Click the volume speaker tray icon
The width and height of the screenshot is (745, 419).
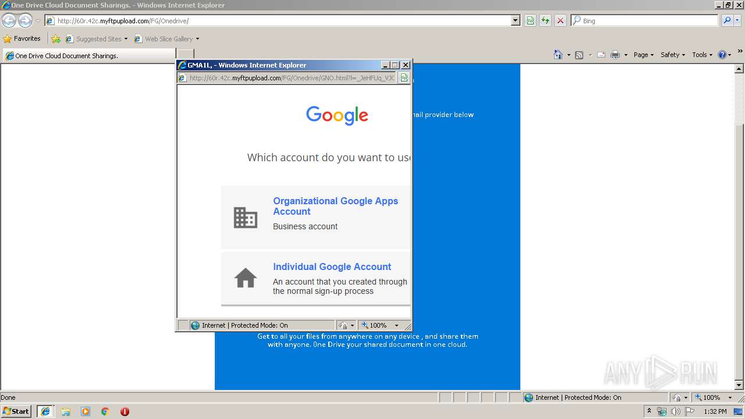[x=676, y=411]
